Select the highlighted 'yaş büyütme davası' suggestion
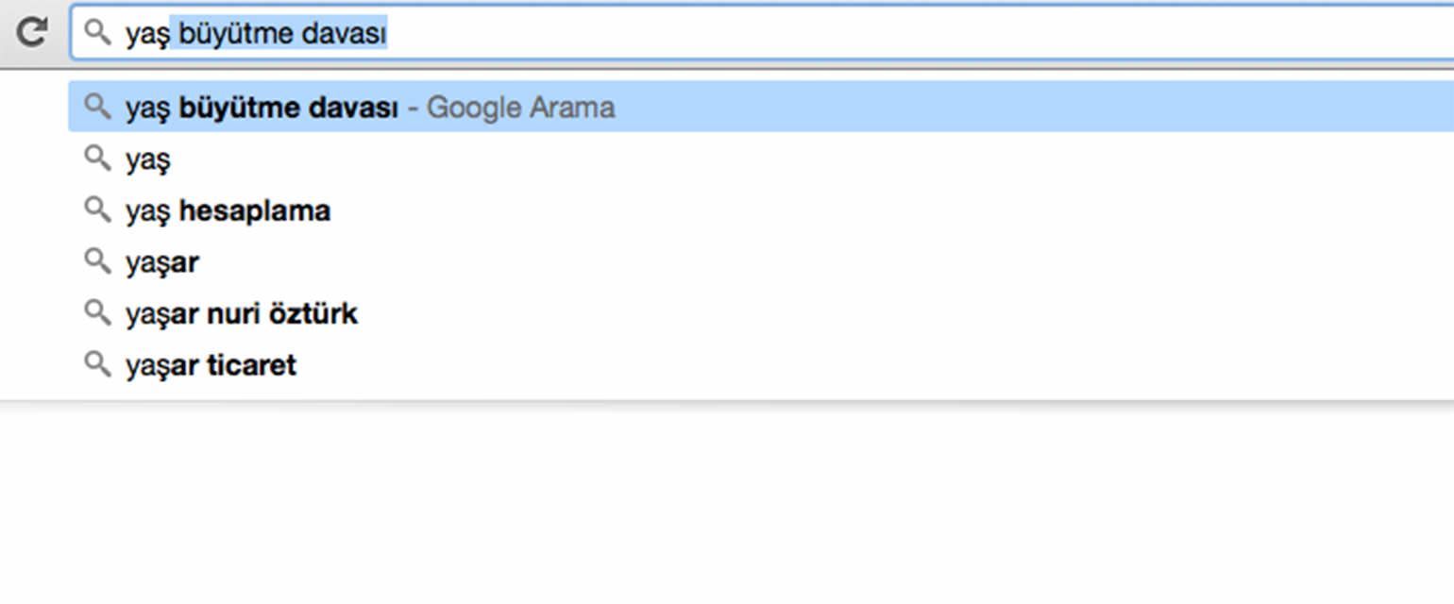Screen dimensions: 1454x604 [x=761, y=107]
